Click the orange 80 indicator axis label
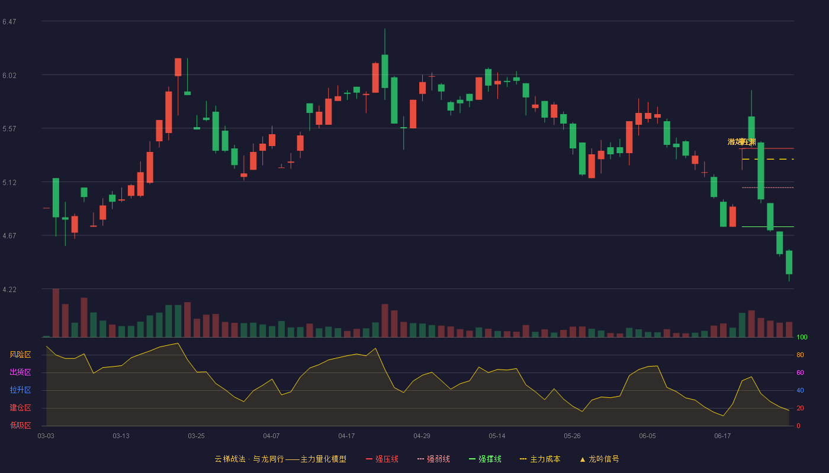Image resolution: width=829 pixels, height=473 pixels. click(x=800, y=355)
